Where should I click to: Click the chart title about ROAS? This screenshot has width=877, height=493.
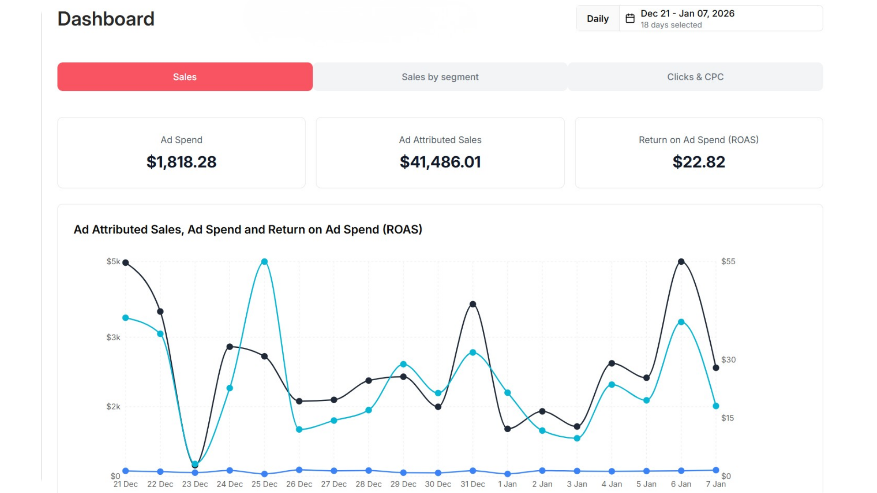(x=248, y=229)
